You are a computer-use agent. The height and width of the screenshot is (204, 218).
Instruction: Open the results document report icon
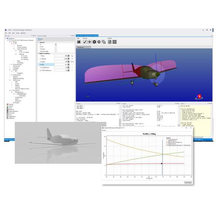click(110, 42)
